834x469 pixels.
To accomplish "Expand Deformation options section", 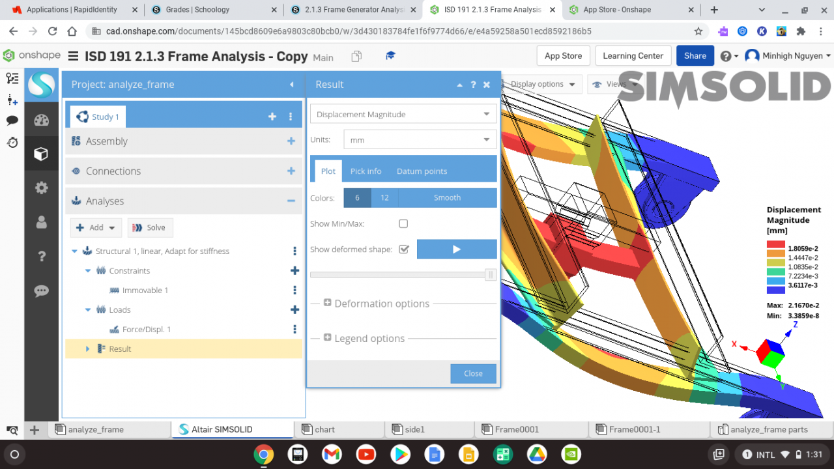I will click(376, 304).
